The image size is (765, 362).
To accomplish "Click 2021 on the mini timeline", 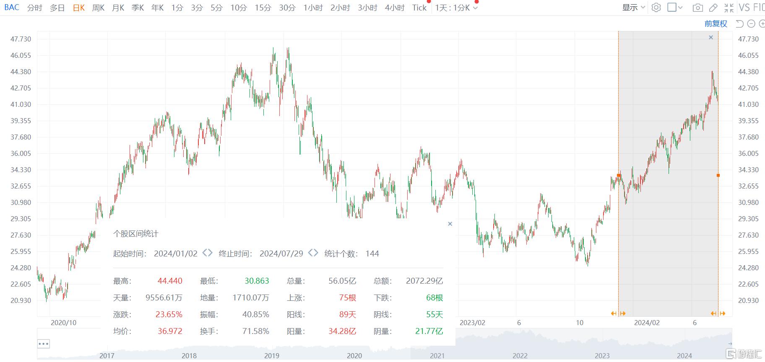I will (x=437, y=355).
